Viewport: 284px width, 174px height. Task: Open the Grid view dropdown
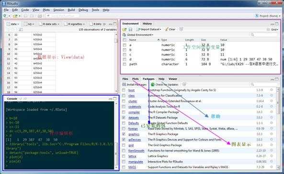point(273,29)
